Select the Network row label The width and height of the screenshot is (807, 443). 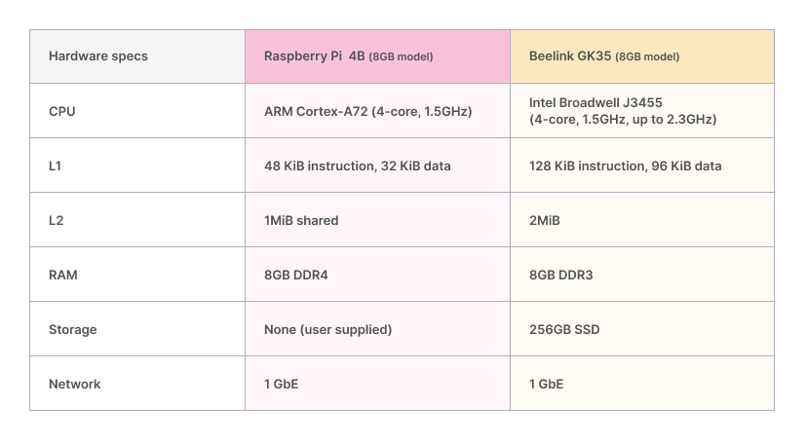pos(75,384)
